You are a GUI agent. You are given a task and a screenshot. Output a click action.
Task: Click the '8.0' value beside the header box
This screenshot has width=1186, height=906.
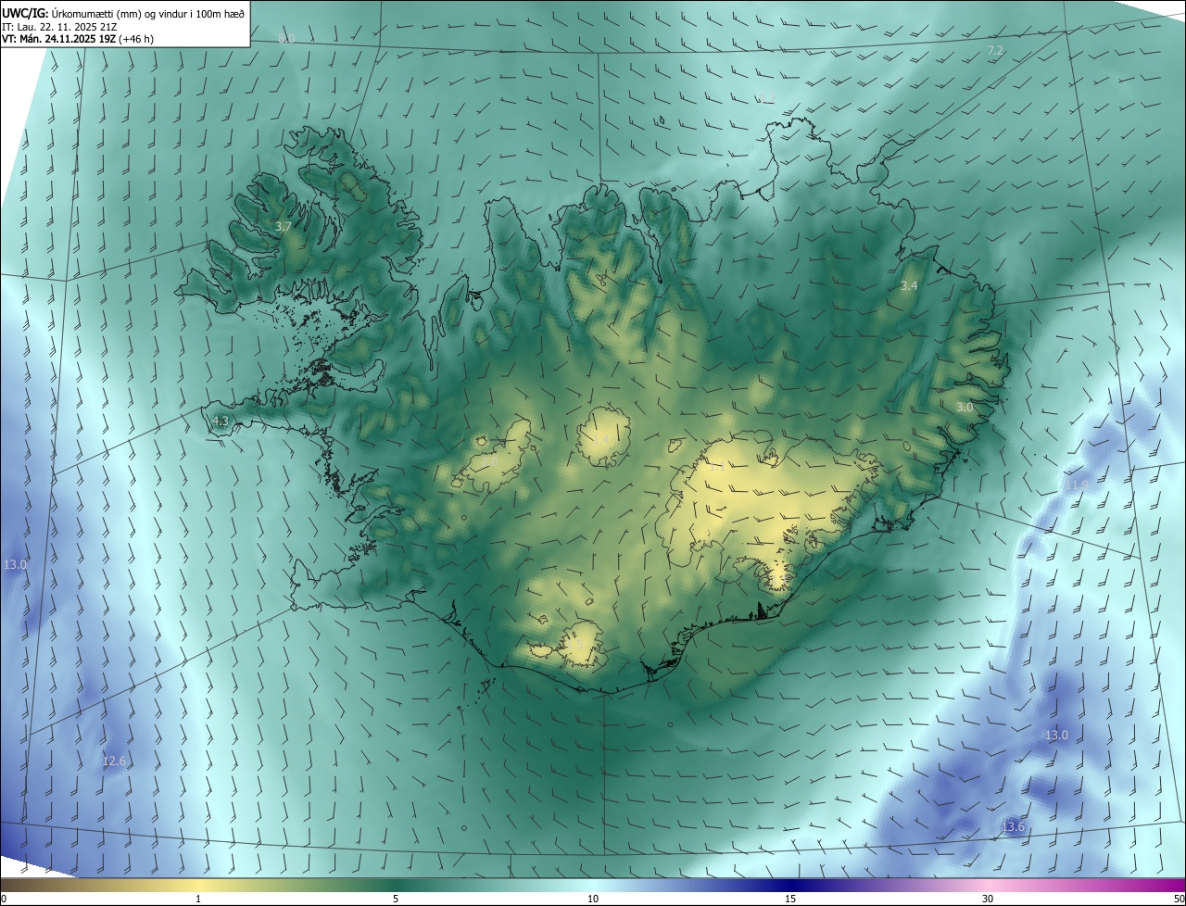[286, 37]
